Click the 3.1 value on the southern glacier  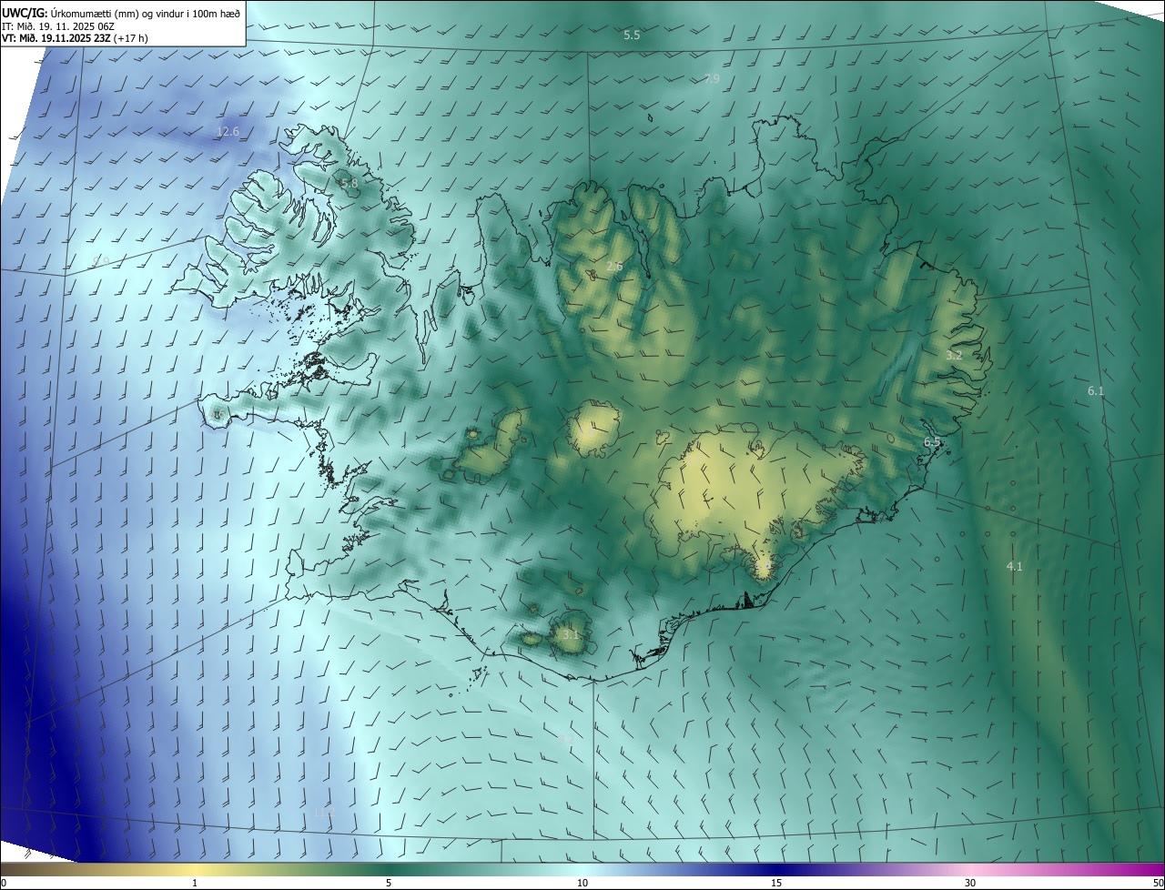click(x=571, y=634)
